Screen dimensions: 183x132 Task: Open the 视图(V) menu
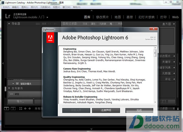point(56,7)
